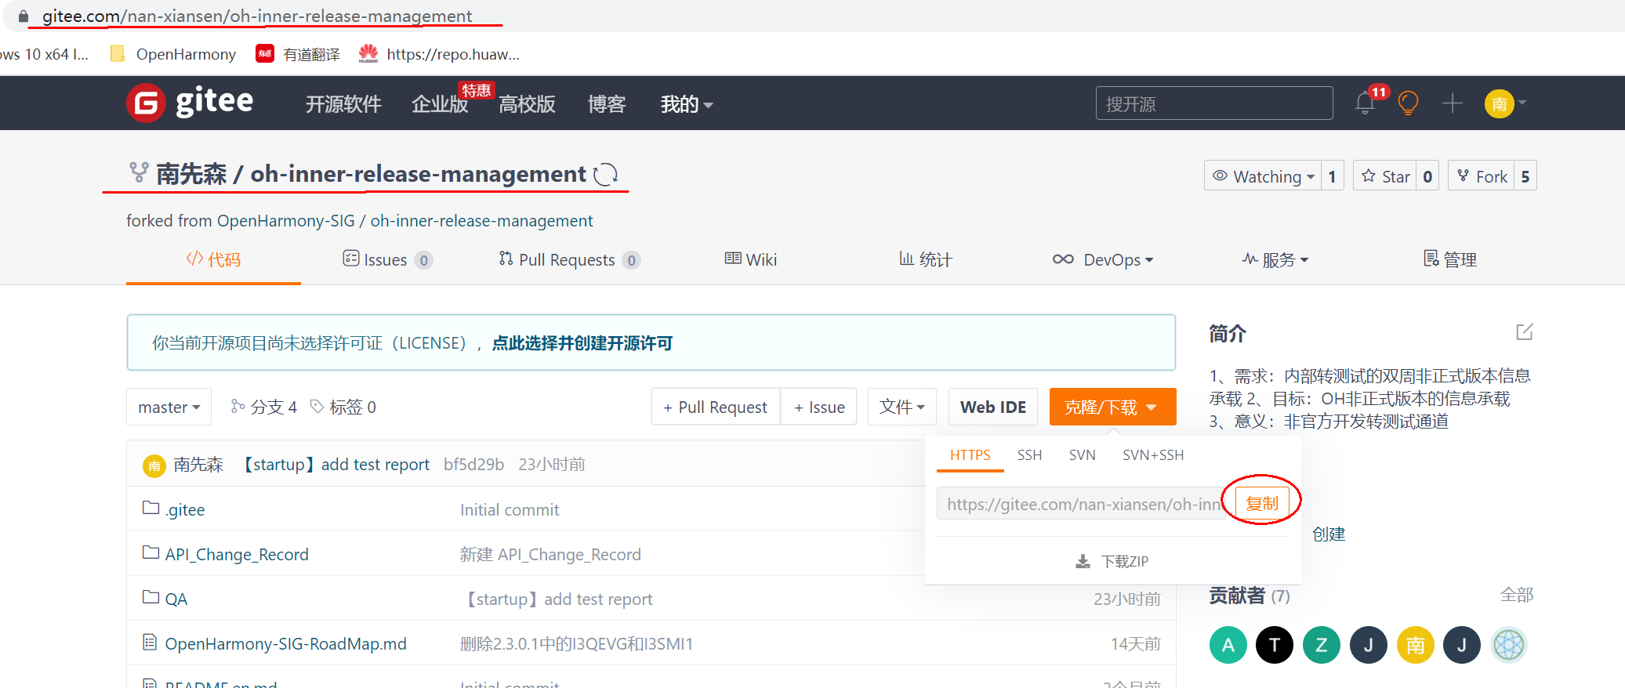Open the 统计 tab
Viewport: 1625px width, 688px height.
[x=926, y=259]
